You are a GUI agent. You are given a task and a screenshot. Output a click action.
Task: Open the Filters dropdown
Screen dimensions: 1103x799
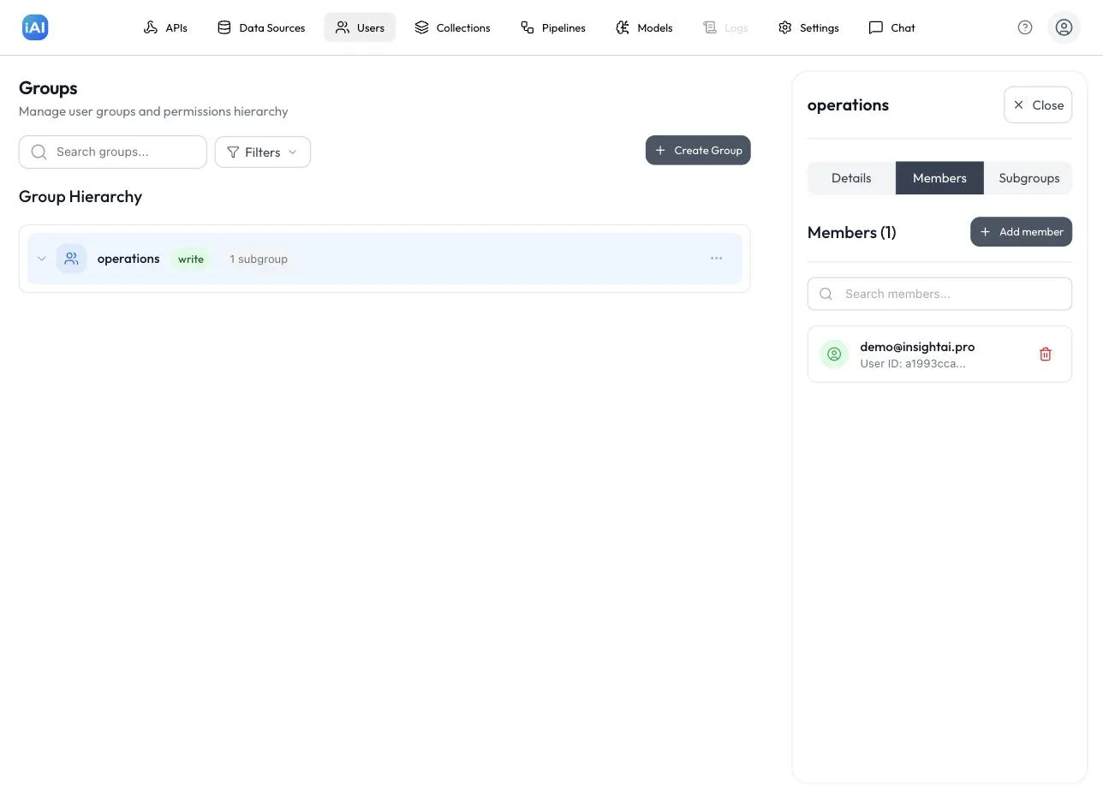(262, 152)
